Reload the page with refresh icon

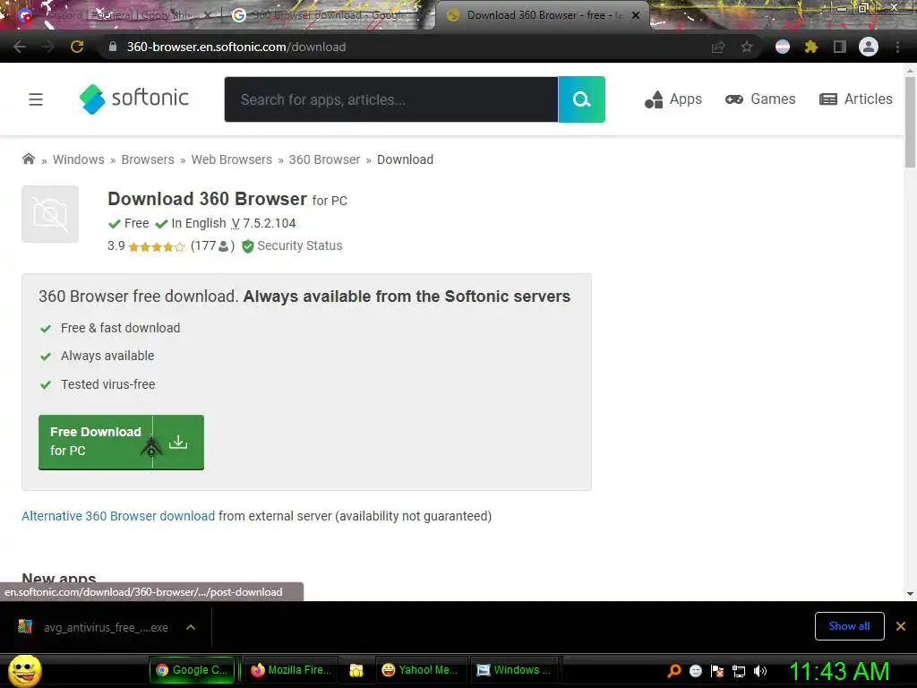(x=77, y=47)
